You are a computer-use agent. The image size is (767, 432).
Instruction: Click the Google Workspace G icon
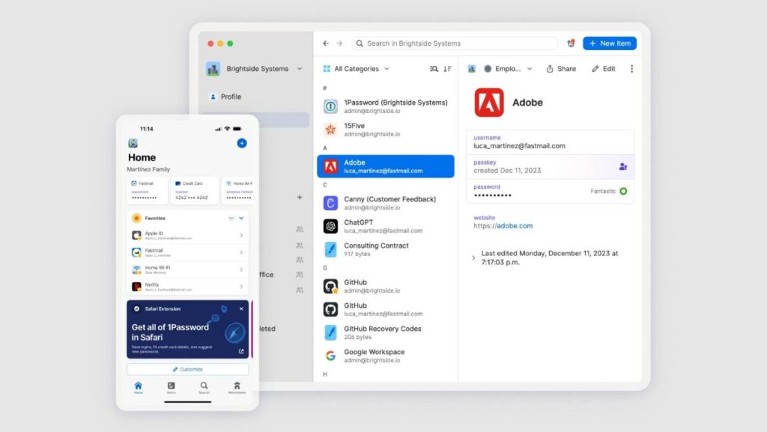point(330,356)
